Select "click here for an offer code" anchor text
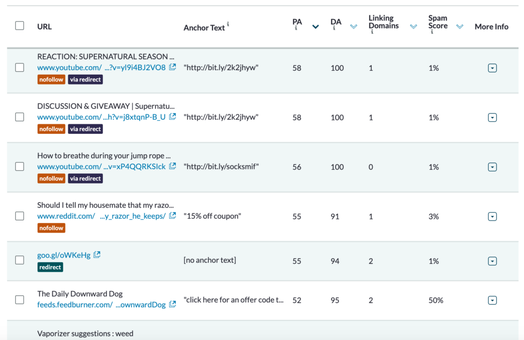The height and width of the screenshot is (340, 524). click(233, 300)
